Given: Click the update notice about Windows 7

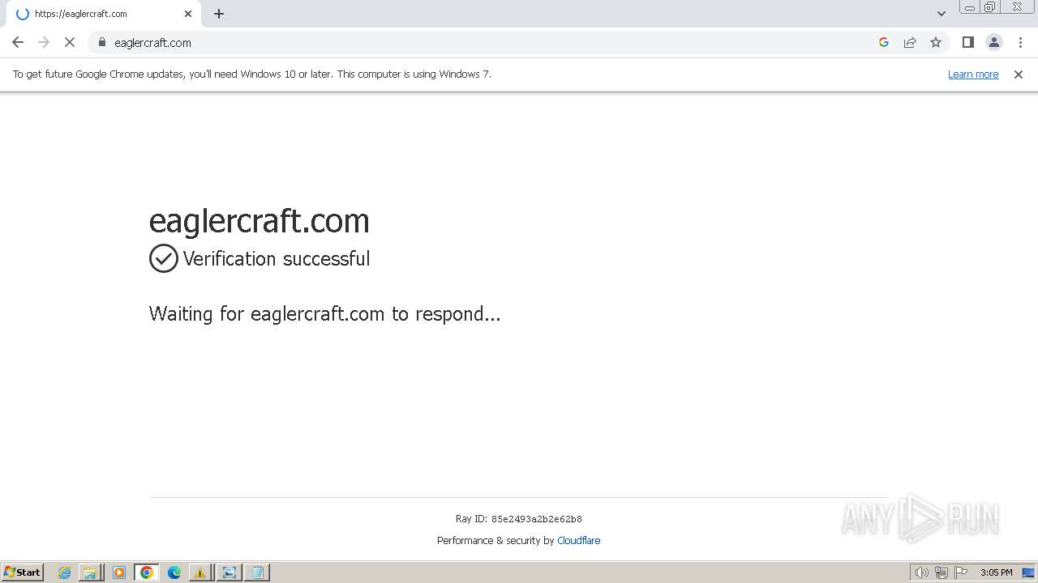Looking at the screenshot, I should 252,74.
